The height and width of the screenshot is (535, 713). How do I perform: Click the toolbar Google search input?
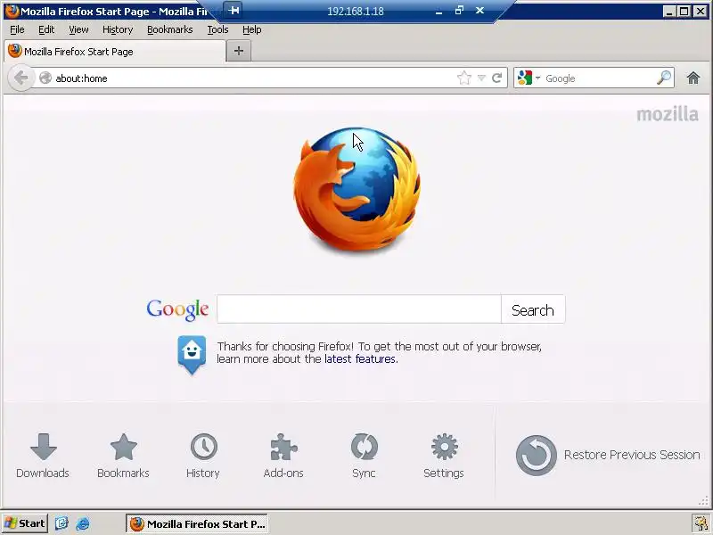point(598,78)
